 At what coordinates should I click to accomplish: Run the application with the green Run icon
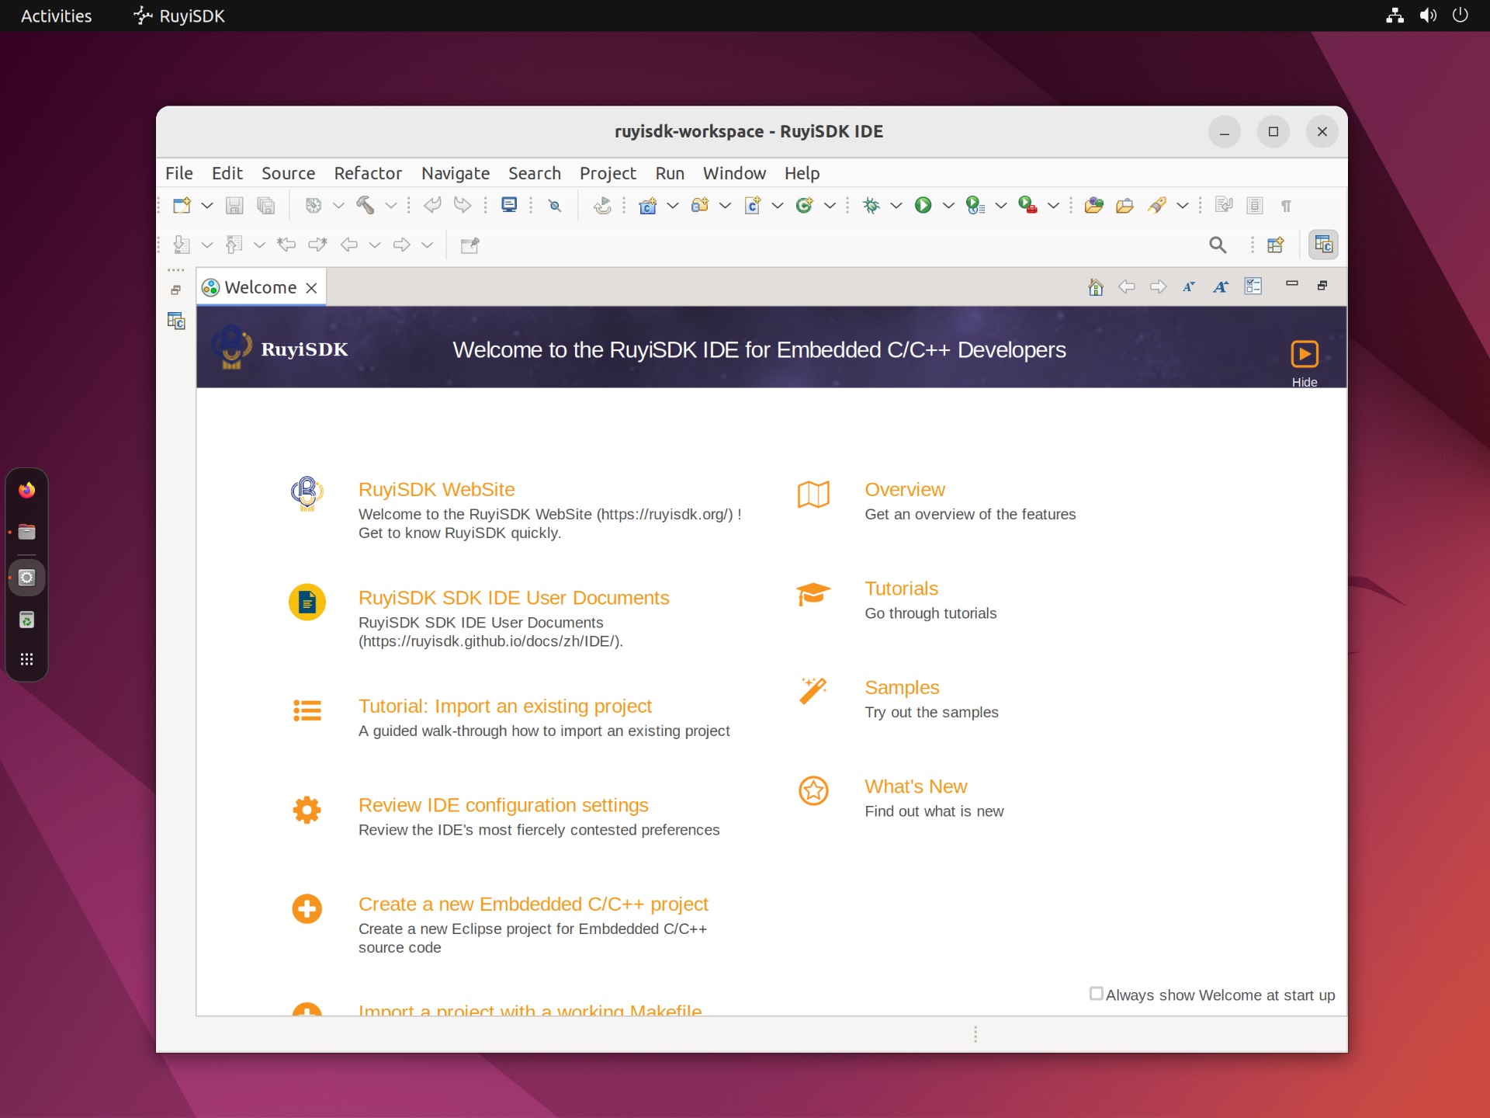[922, 204]
